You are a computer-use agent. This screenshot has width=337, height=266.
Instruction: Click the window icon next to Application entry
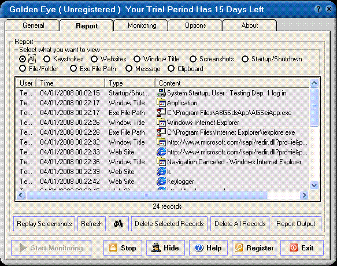[x=161, y=103]
